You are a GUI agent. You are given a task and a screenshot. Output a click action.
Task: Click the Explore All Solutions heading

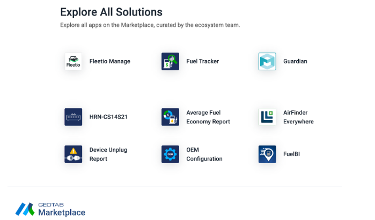pyautogui.click(x=111, y=12)
